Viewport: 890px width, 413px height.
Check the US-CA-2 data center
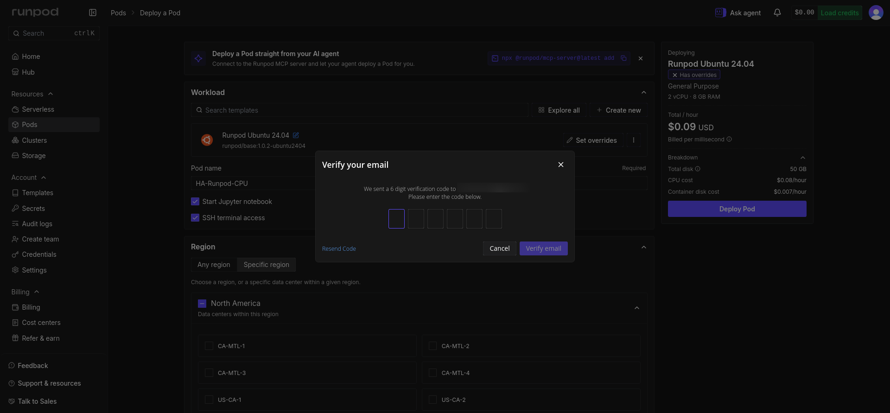[432, 400]
